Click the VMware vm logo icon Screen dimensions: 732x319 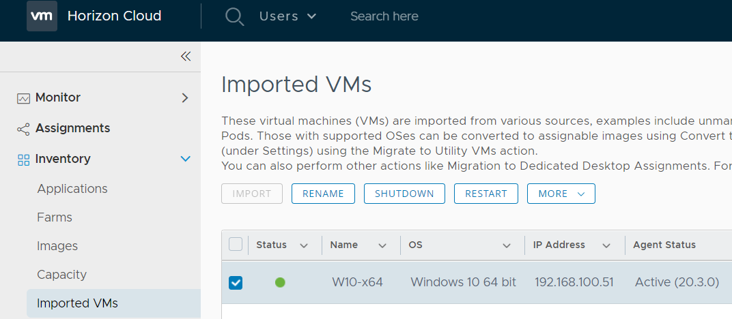tap(42, 16)
